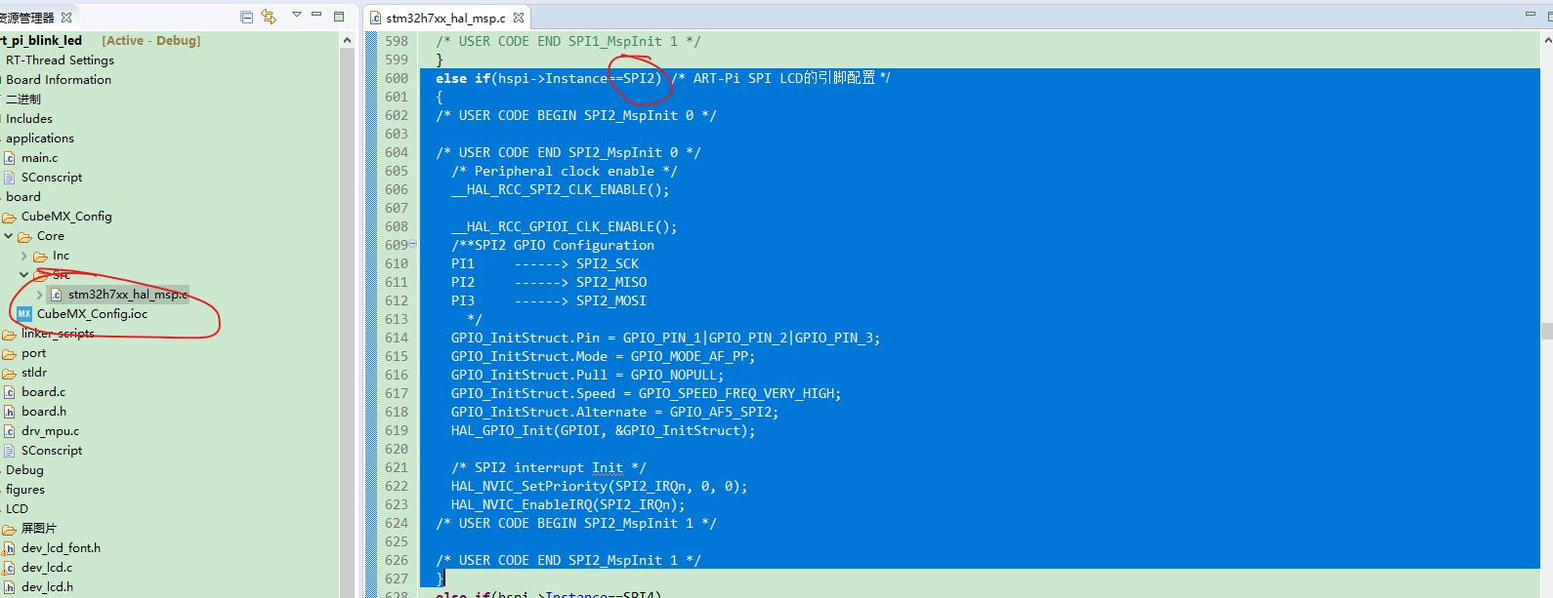Click the editor vertical scrollbar thumb

click(x=1547, y=332)
